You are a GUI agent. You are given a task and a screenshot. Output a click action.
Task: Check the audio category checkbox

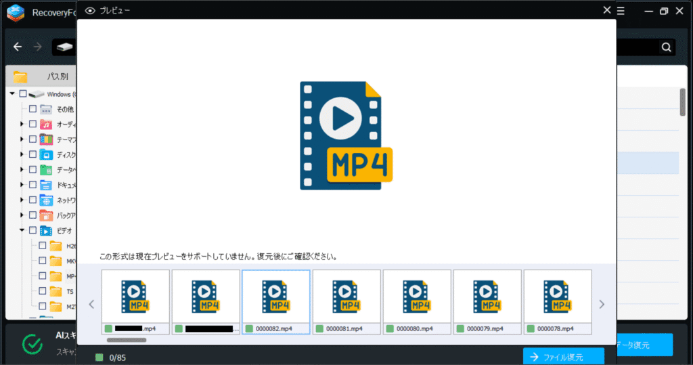(x=32, y=125)
